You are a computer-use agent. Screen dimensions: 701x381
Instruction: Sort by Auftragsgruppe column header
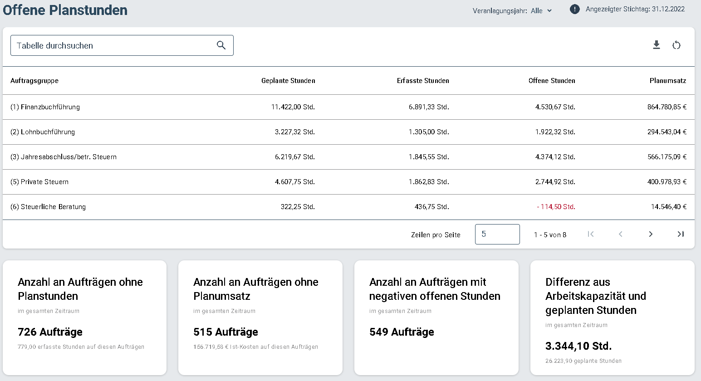tap(34, 81)
